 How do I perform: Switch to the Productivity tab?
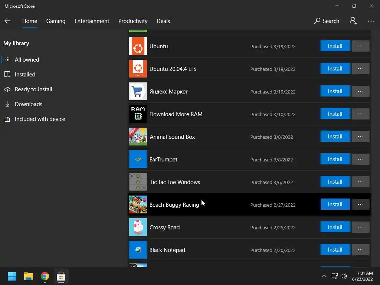(133, 21)
